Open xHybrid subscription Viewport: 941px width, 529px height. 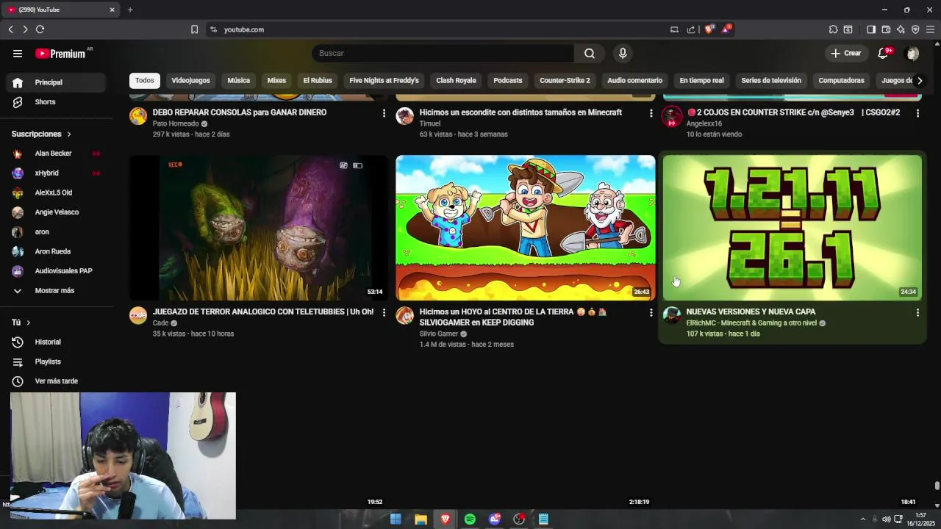pos(49,173)
